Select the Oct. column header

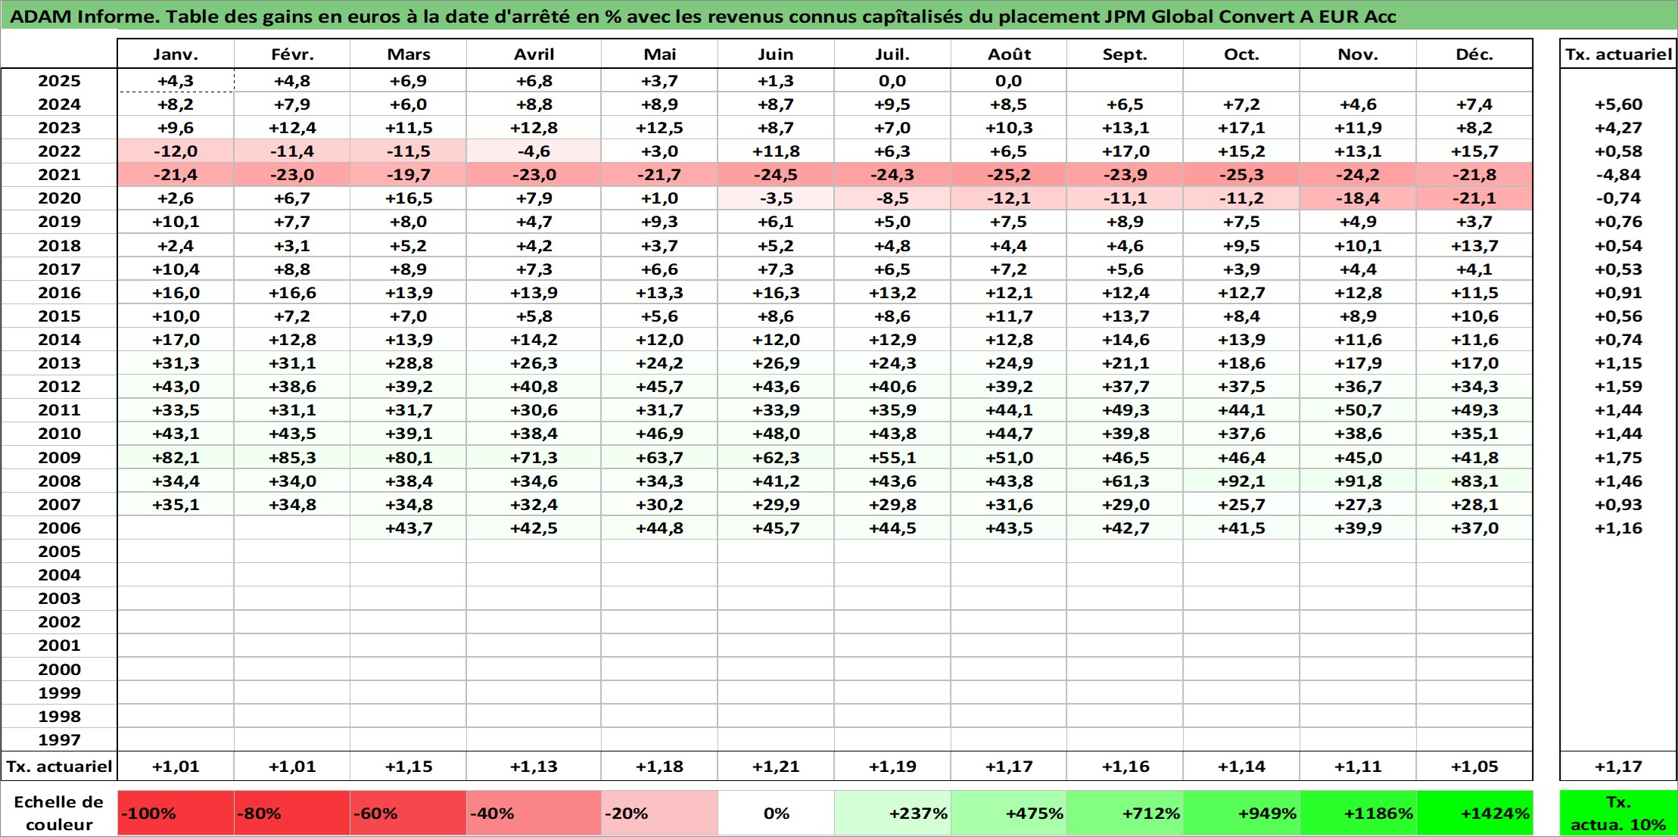click(x=1241, y=54)
